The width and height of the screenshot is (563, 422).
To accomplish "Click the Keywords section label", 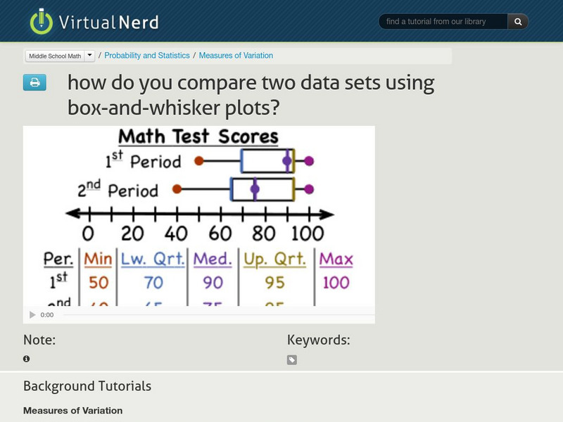I will tap(319, 340).
